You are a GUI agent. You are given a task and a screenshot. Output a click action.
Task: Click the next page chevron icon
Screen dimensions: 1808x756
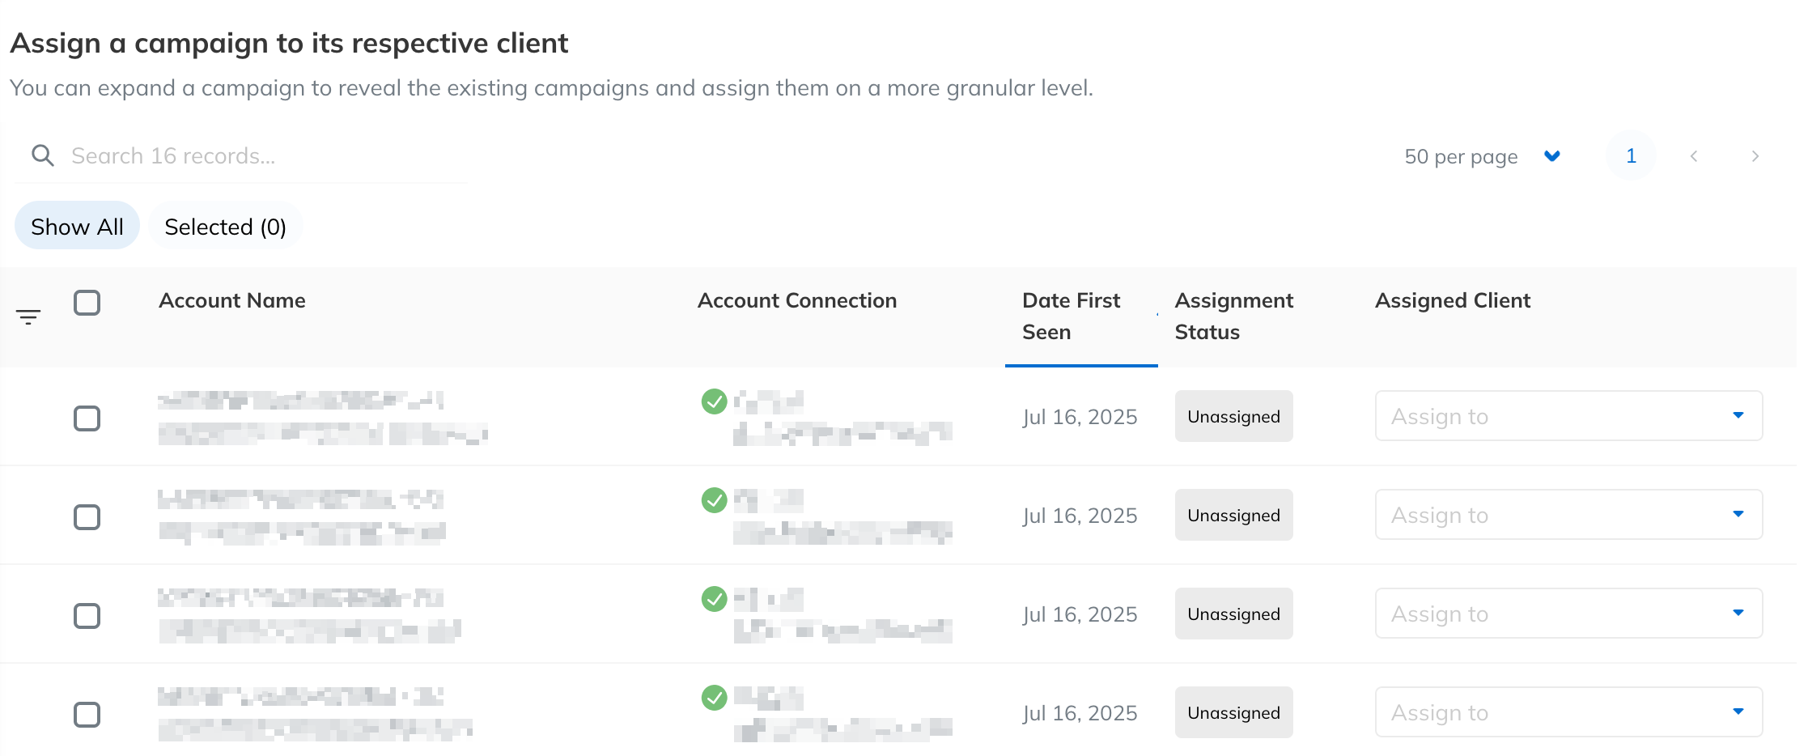coord(1755,155)
